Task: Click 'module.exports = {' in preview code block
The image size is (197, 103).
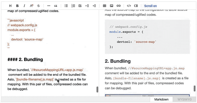Action: pos(126,32)
